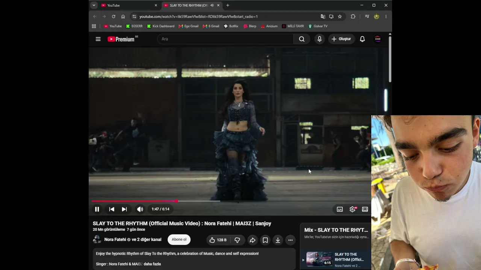Image resolution: width=481 pixels, height=270 pixels.
Task: Open the apps grid in bookmarks bar
Action: point(94,26)
